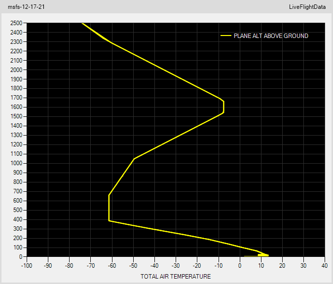Click the 500 y-axis label

point(18,210)
